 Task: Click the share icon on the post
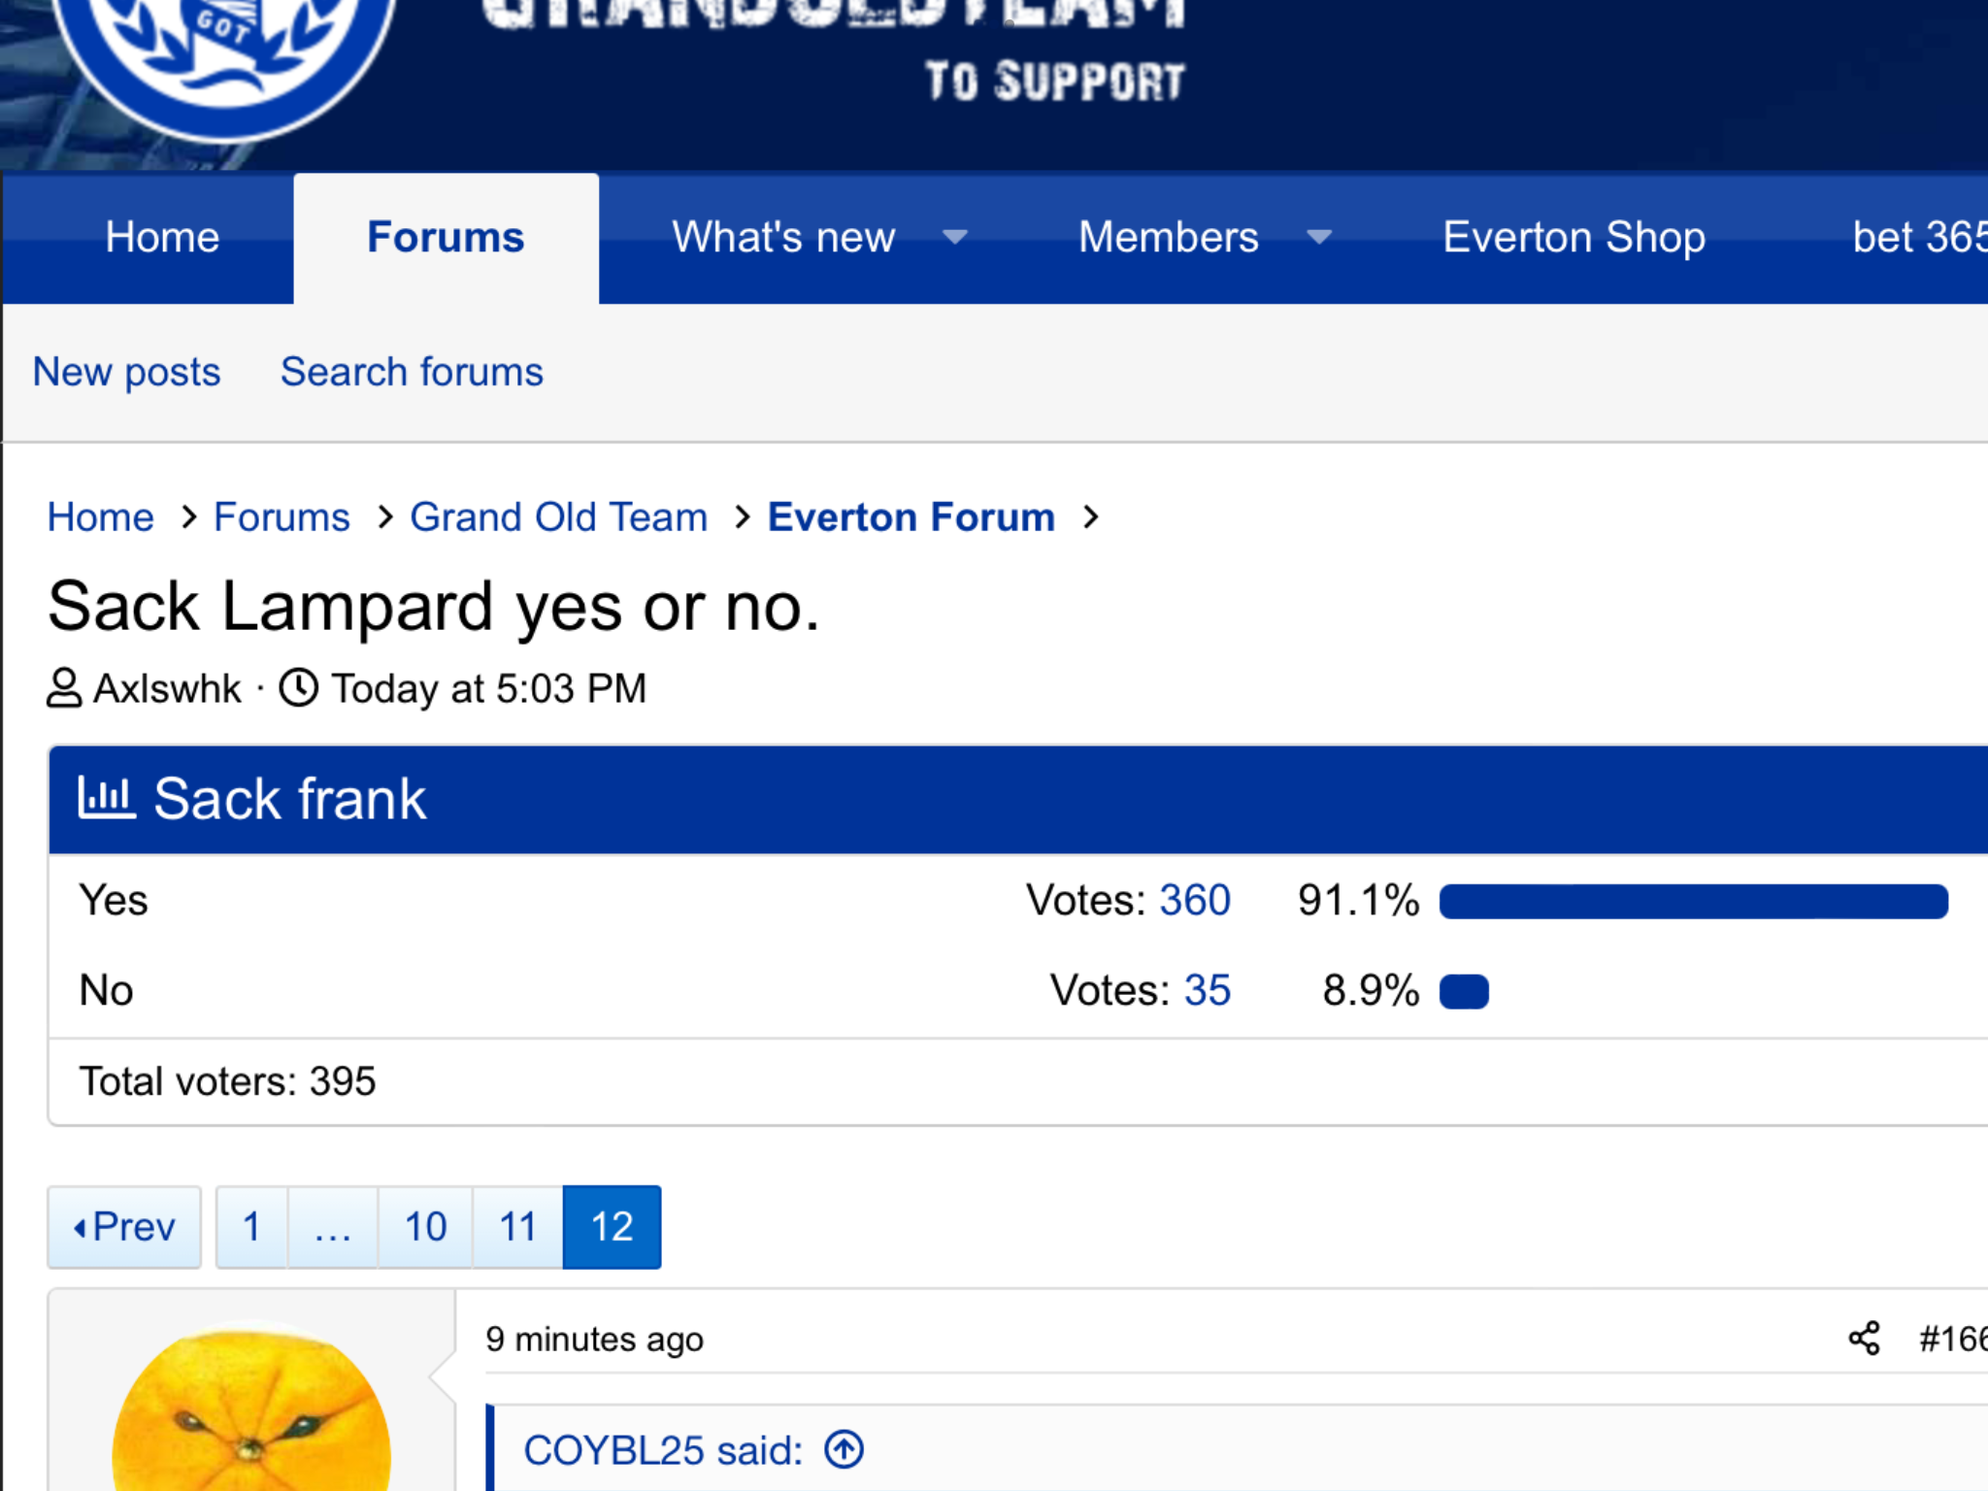pyautogui.click(x=1864, y=1339)
